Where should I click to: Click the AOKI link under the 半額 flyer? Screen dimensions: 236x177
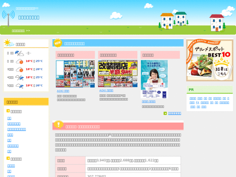(x=63, y=91)
